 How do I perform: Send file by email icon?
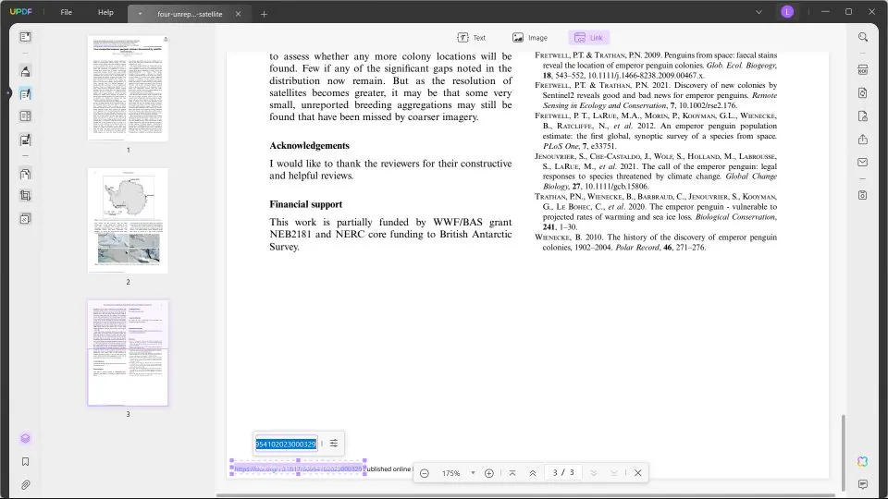[862, 163]
